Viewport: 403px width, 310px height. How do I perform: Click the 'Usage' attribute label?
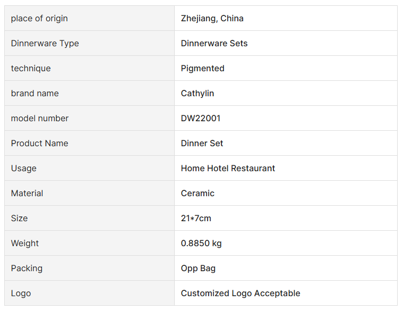[x=24, y=169]
